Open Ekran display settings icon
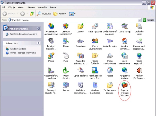 coord(66,41)
